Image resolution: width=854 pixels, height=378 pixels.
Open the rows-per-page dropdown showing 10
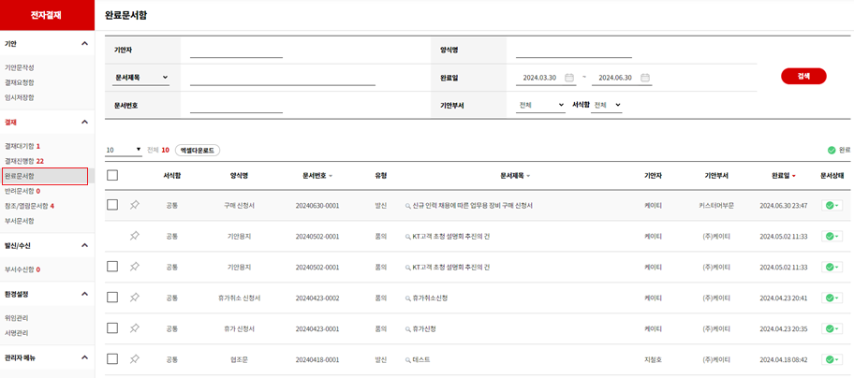pos(124,150)
